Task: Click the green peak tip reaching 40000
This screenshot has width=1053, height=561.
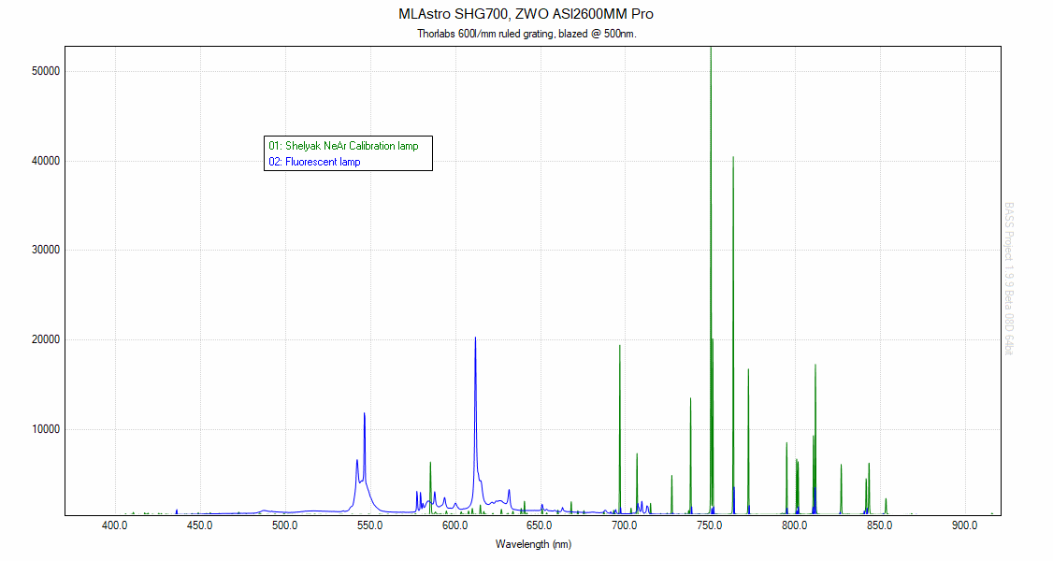Action: [x=733, y=157]
